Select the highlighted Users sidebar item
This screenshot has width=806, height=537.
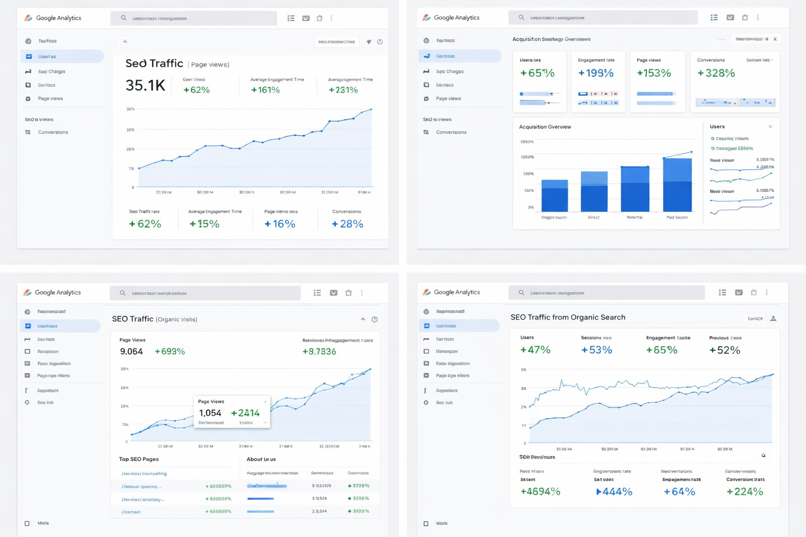47,56
